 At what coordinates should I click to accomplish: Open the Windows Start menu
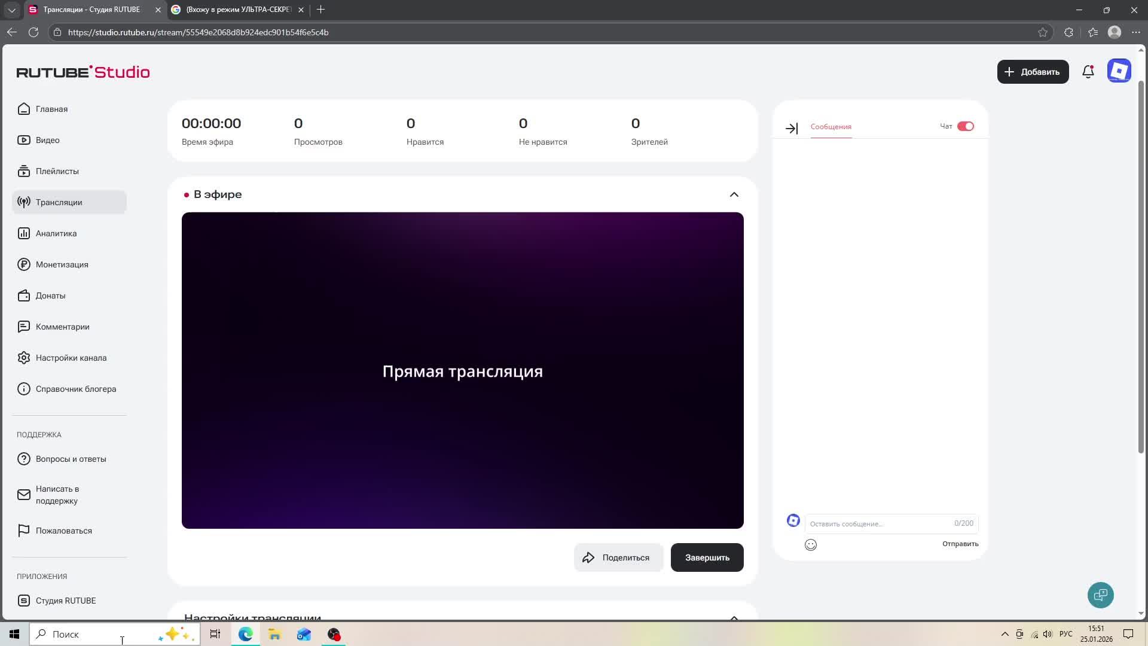[14, 634]
